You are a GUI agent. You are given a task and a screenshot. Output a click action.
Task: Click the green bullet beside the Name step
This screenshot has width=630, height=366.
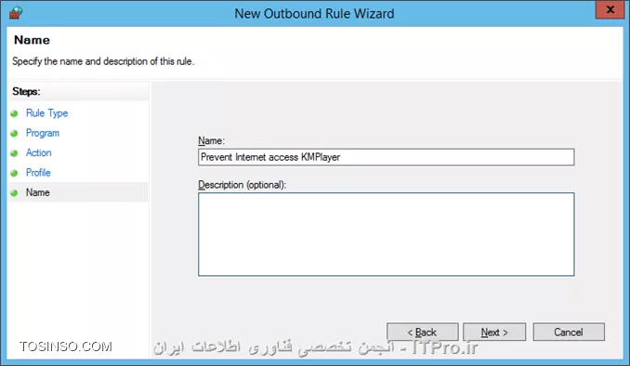(x=14, y=193)
